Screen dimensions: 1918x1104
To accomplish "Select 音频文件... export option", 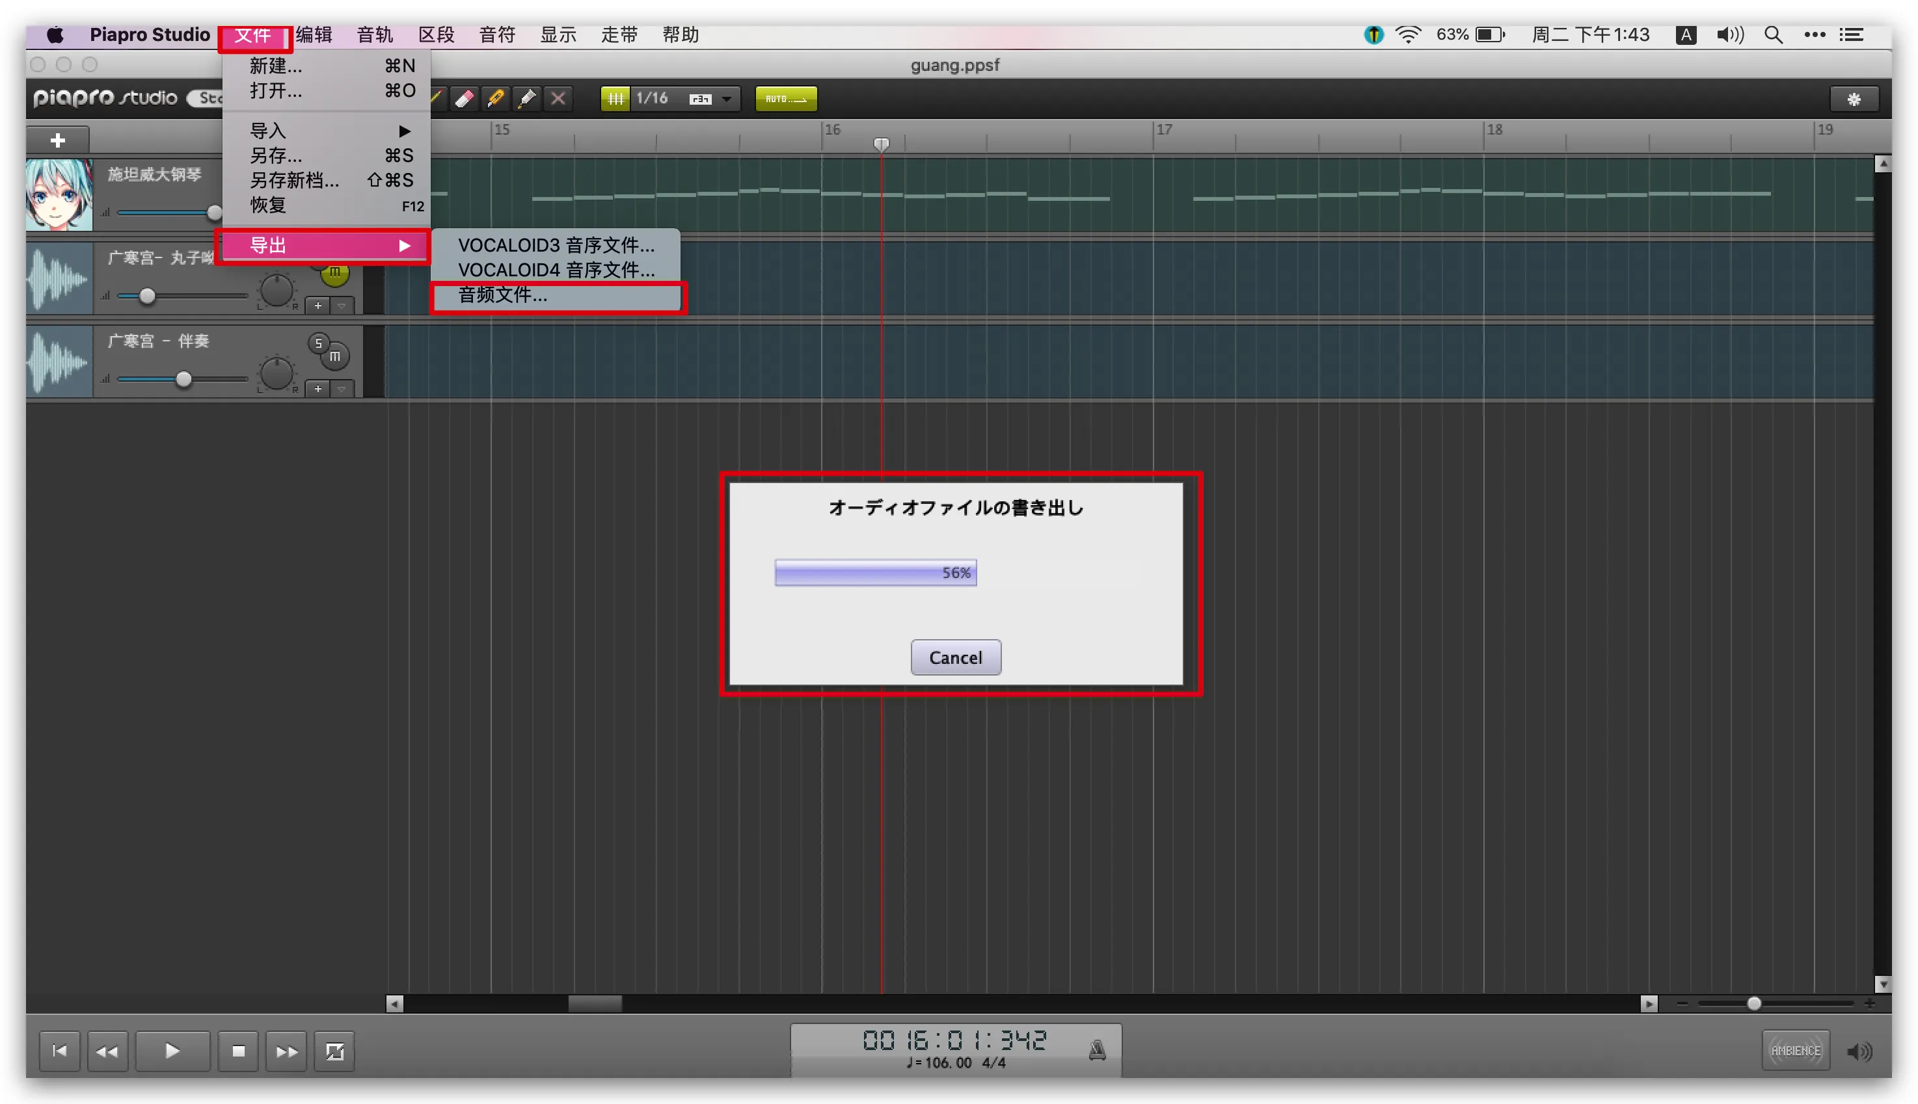I will click(556, 295).
